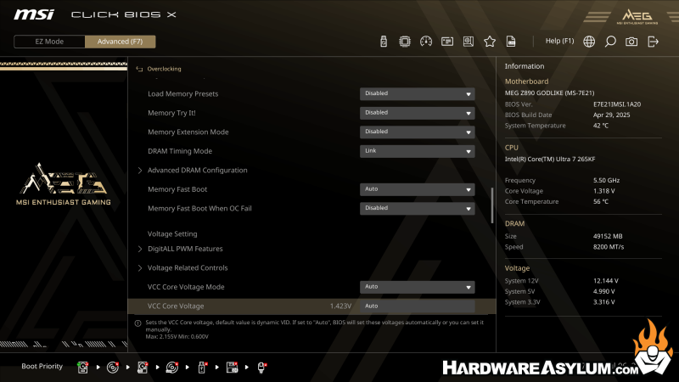679x382 pixels.
Task: Click the Core Temperature 56 °C reading
Action: click(x=600, y=201)
